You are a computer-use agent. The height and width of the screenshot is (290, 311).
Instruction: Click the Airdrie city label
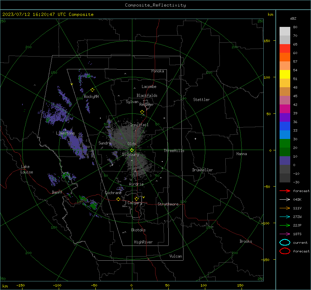point(136,184)
